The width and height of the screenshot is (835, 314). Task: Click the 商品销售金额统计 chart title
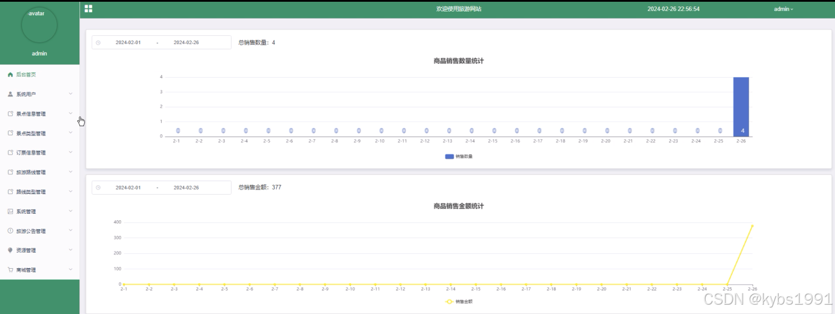(x=459, y=206)
